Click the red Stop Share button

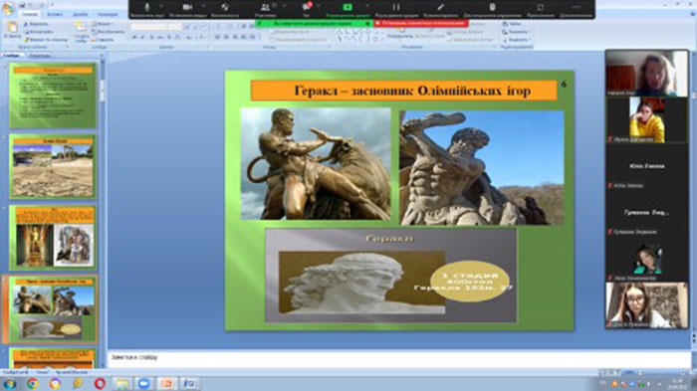(421, 23)
